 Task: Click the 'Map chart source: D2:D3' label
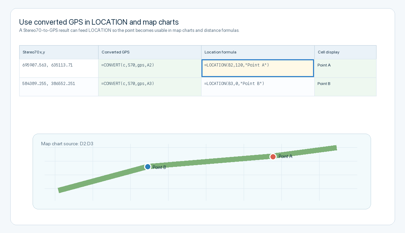(67, 144)
